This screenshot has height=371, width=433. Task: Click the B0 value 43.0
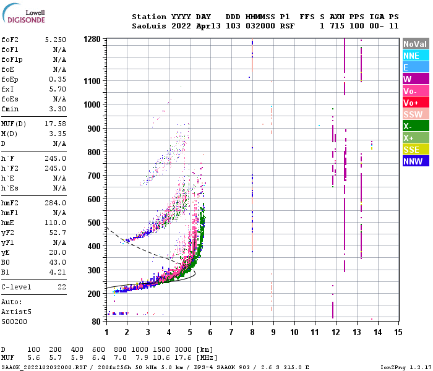click(58, 263)
